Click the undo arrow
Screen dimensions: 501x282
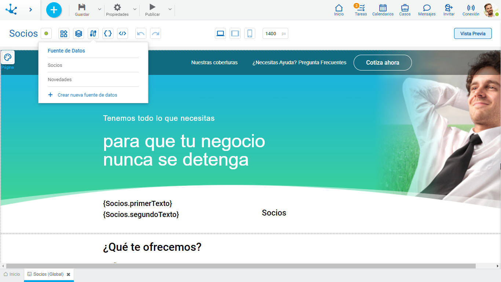(141, 33)
